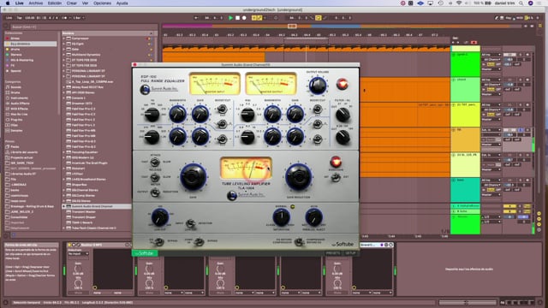Open the Drums category under Categorías
Viewport: 548px width, 308px height.
point(15,92)
